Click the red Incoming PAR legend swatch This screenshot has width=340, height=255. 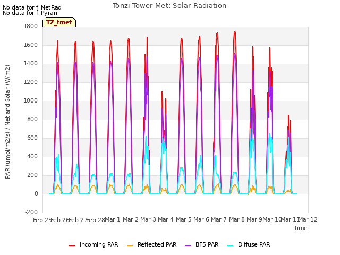(72, 245)
